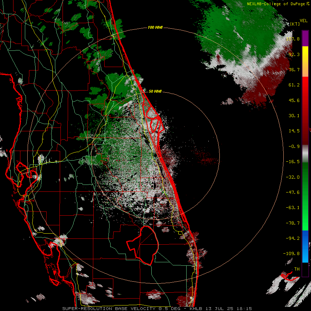Select the -78.7 velocity scale value
The image size is (311, 311).
tap(293, 223)
